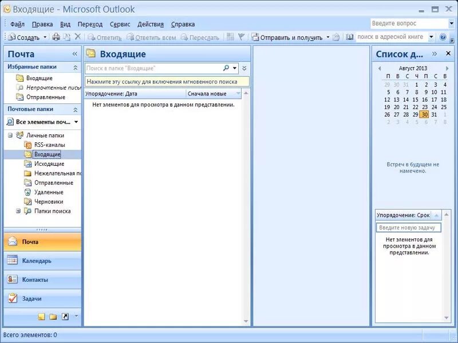The image size is (458, 343).
Task: Click Переслать toolbar button
Action: pyautogui.click(x=200, y=37)
